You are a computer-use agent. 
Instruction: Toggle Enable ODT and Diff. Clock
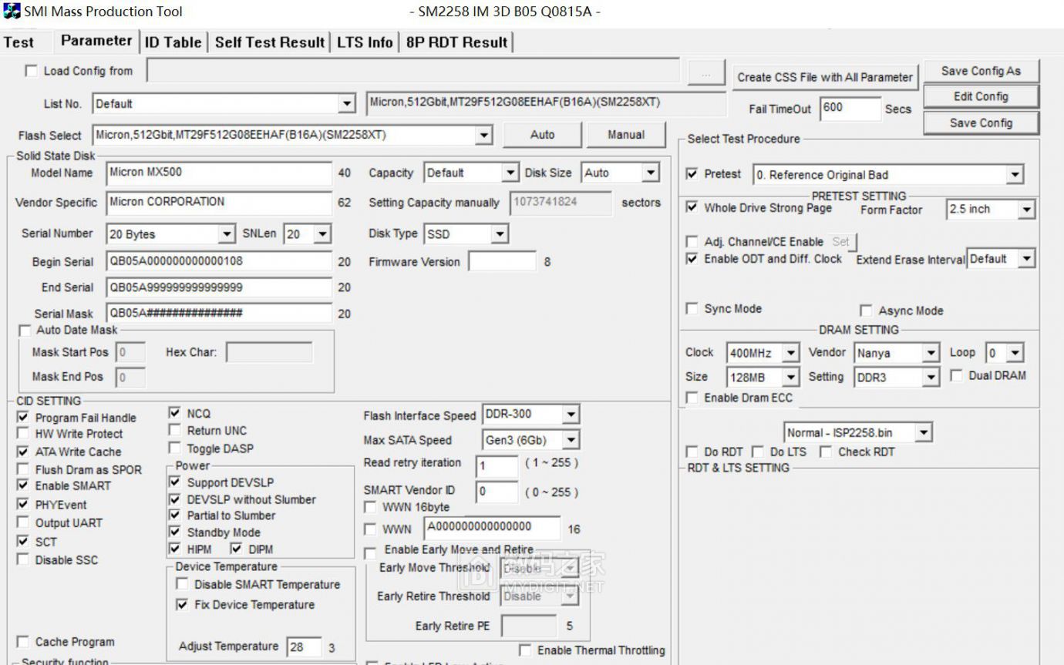(x=692, y=259)
